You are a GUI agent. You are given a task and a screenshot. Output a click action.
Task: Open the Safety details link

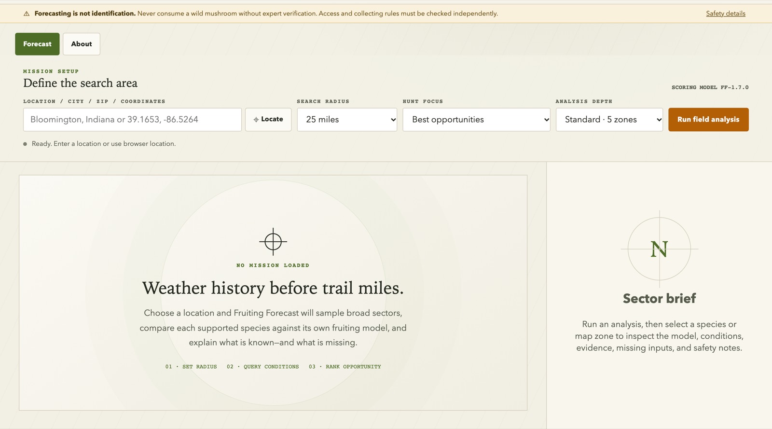click(726, 14)
